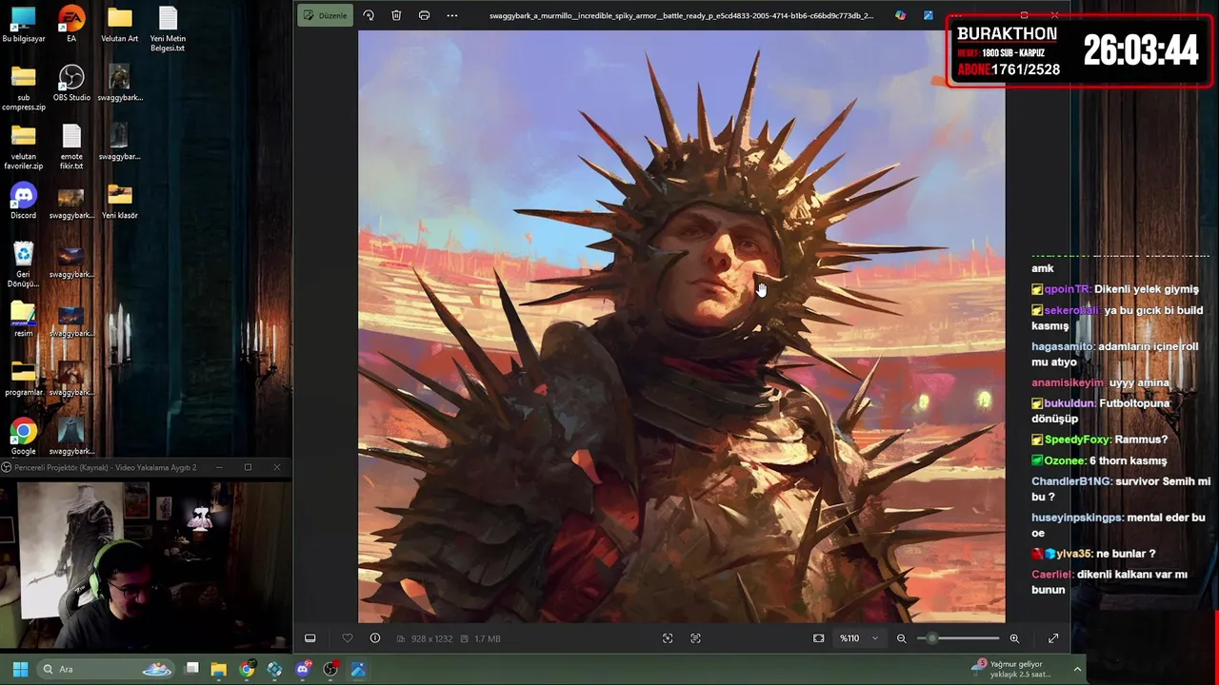
Task: Open the Velutan Art folder
Action: click(120, 26)
